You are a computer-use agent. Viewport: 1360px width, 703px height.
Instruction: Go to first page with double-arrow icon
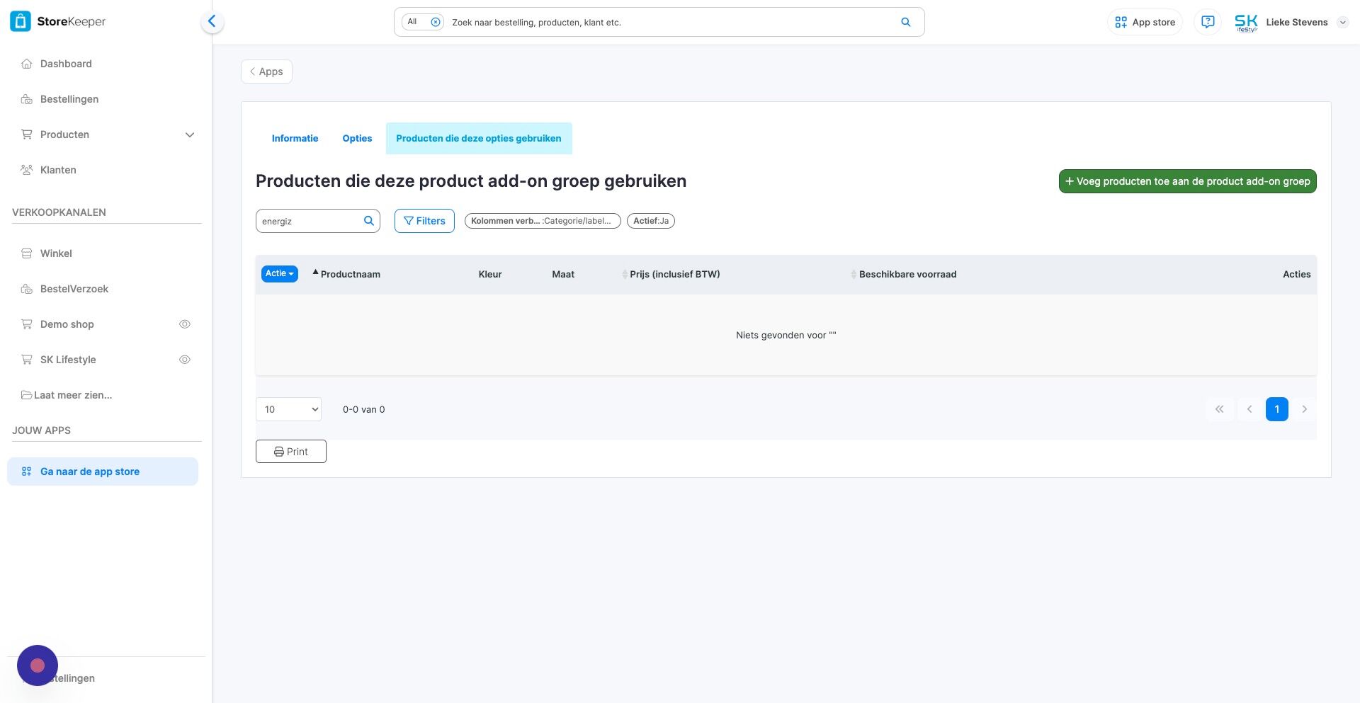click(1219, 409)
